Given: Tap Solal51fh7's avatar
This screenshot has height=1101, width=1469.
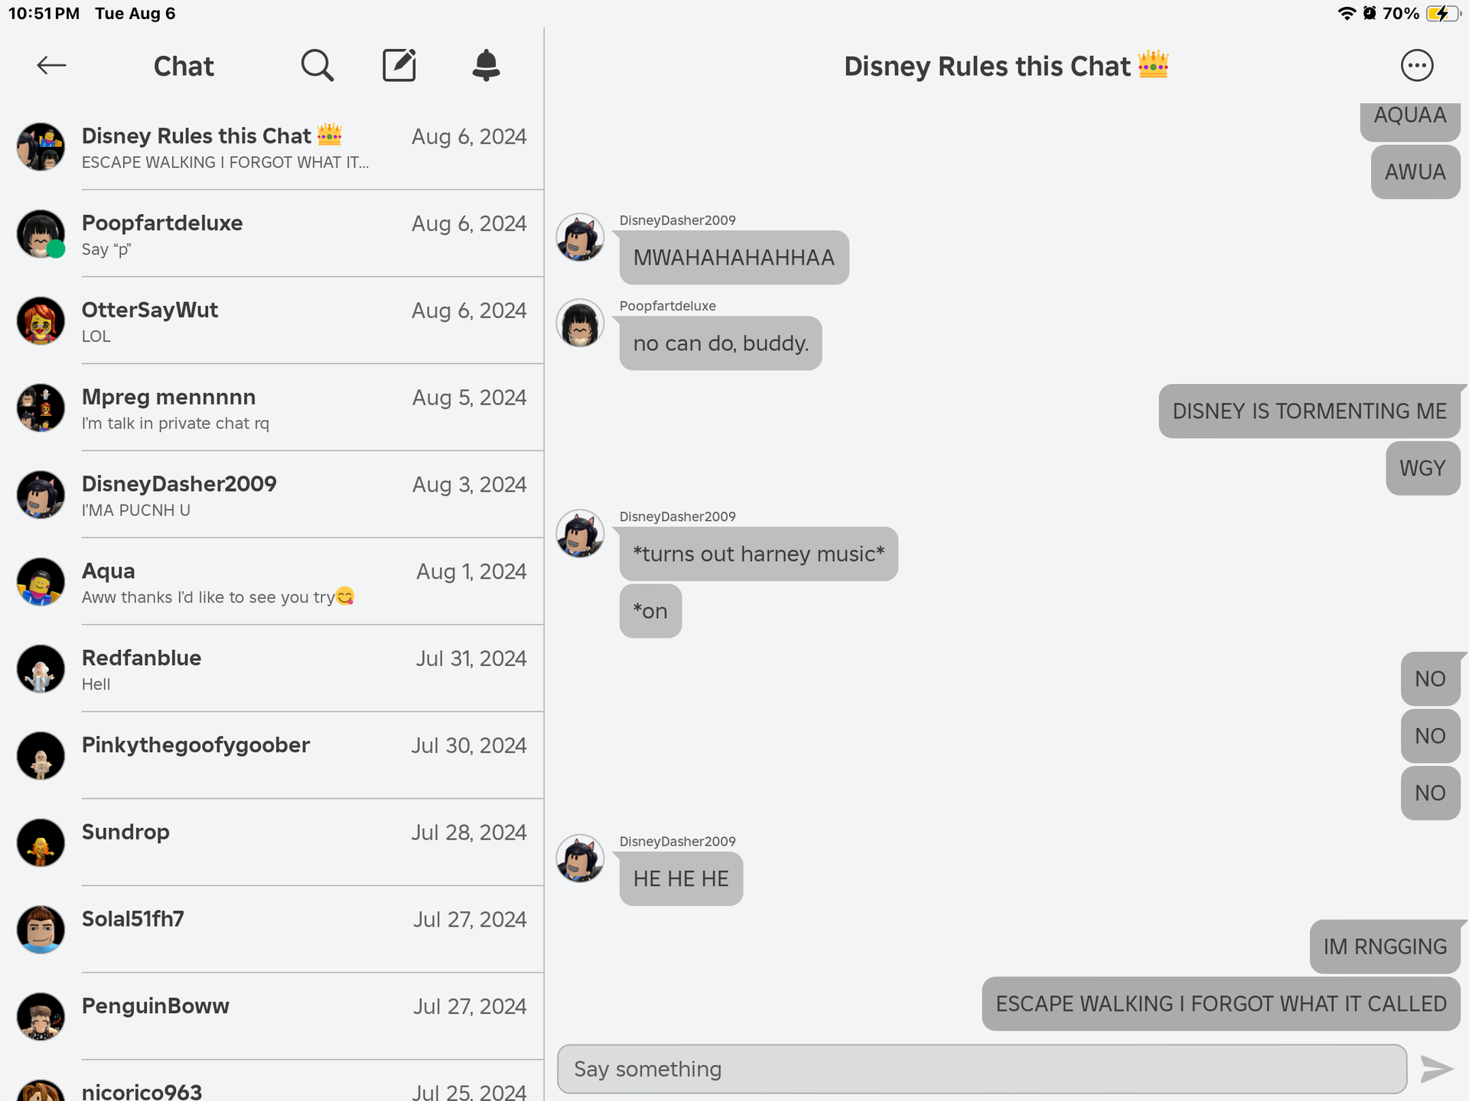Looking at the screenshot, I should coord(41,930).
